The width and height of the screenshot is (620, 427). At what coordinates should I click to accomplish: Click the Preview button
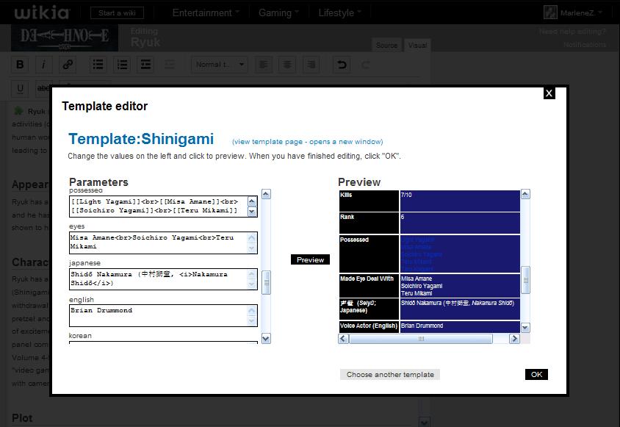310,259
